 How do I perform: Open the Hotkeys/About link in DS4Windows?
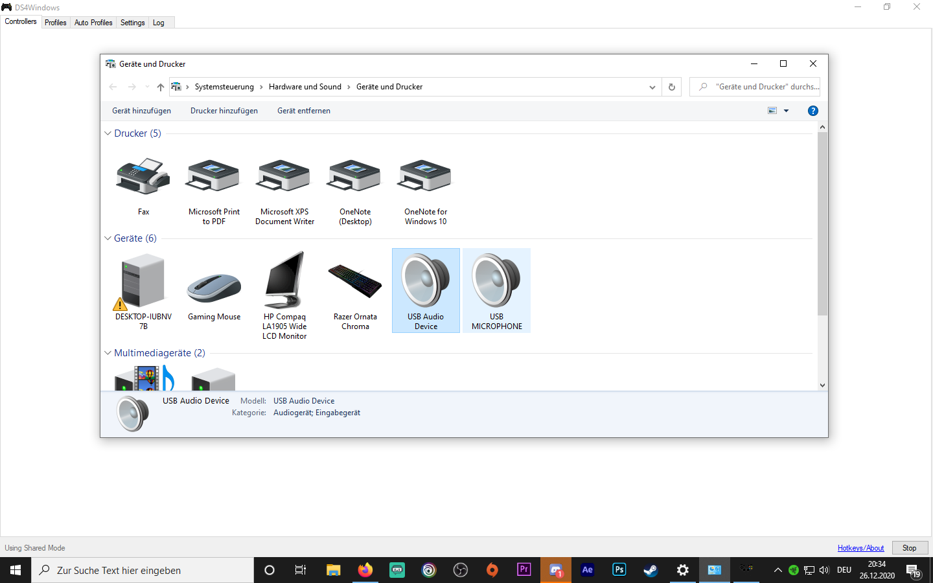tap(860, 548)
